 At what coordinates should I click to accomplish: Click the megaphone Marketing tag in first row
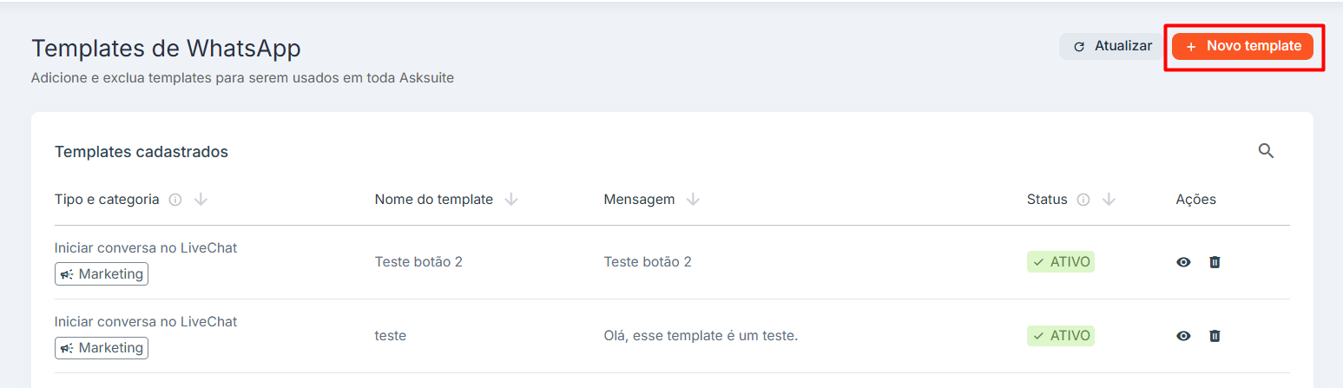pos(102,274)
